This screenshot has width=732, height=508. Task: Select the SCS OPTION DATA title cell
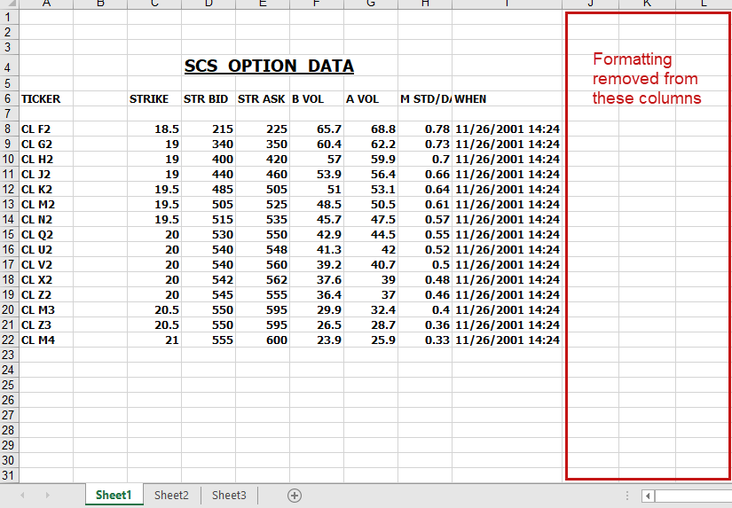[x=269, y=66]
